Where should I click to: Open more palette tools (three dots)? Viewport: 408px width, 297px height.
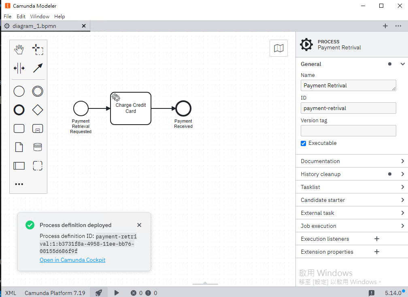pos(19,184)
